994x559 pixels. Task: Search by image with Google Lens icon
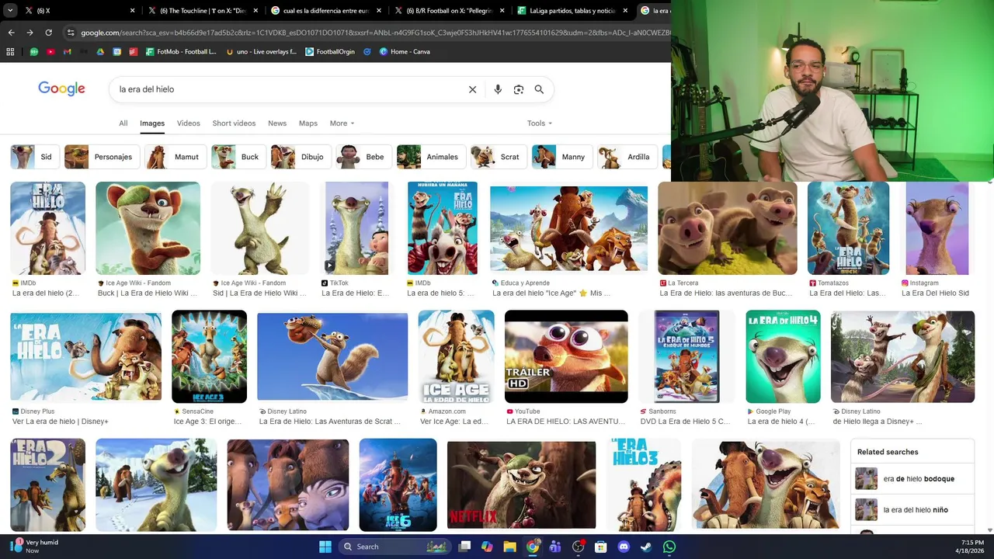click(x=519, y=89)
